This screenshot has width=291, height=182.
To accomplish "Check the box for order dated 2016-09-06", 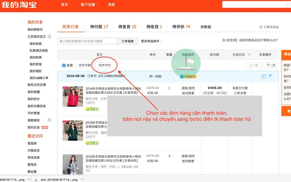I will pyautogui.click(x=64, y=76).
